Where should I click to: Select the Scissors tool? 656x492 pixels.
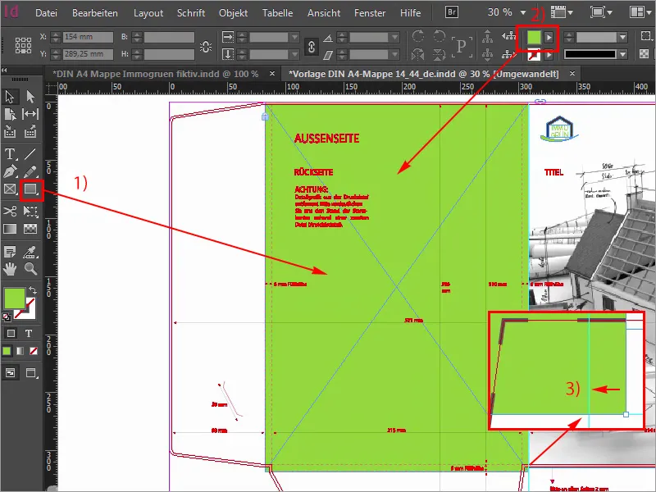[x=10, y=211]
